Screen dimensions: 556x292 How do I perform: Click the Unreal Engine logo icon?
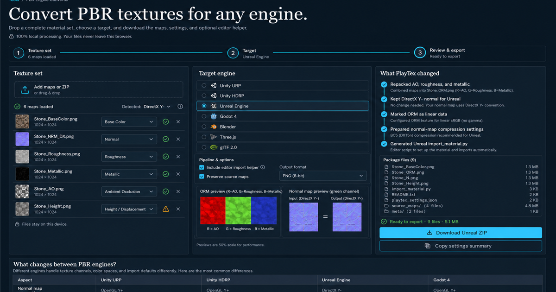pyautogui.click(x=214, y=106)
